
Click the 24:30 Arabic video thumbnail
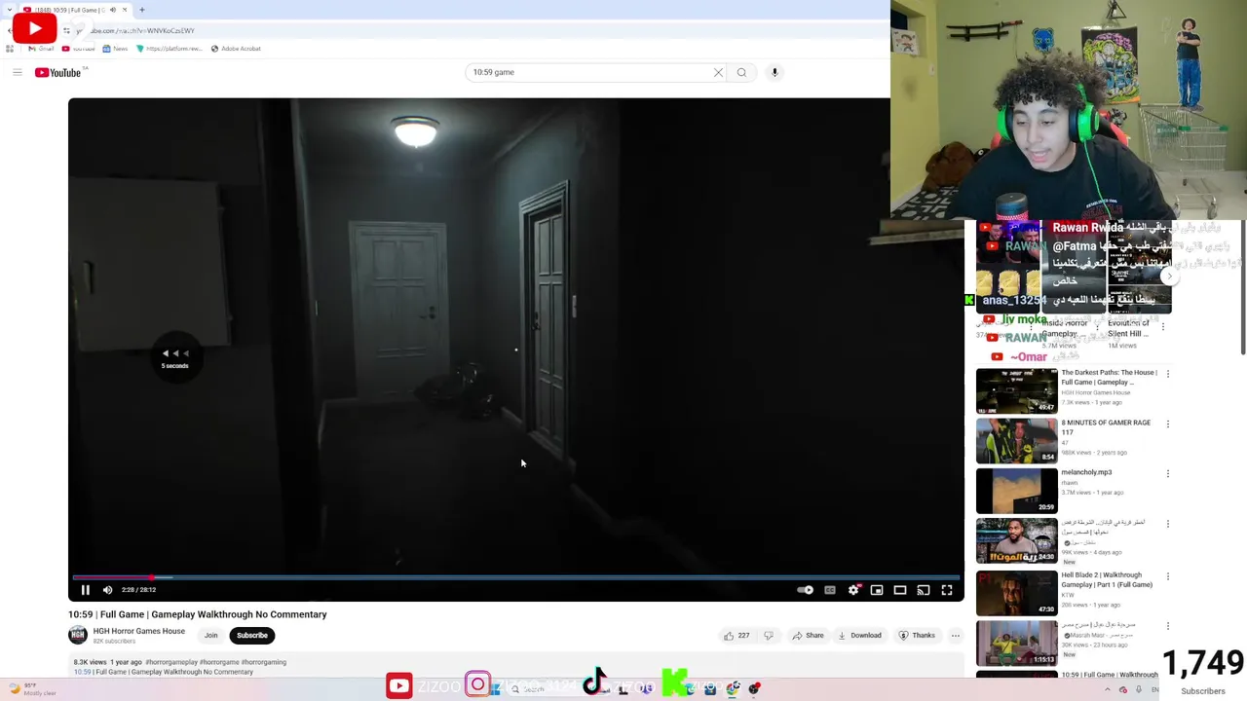point(1016,541)
